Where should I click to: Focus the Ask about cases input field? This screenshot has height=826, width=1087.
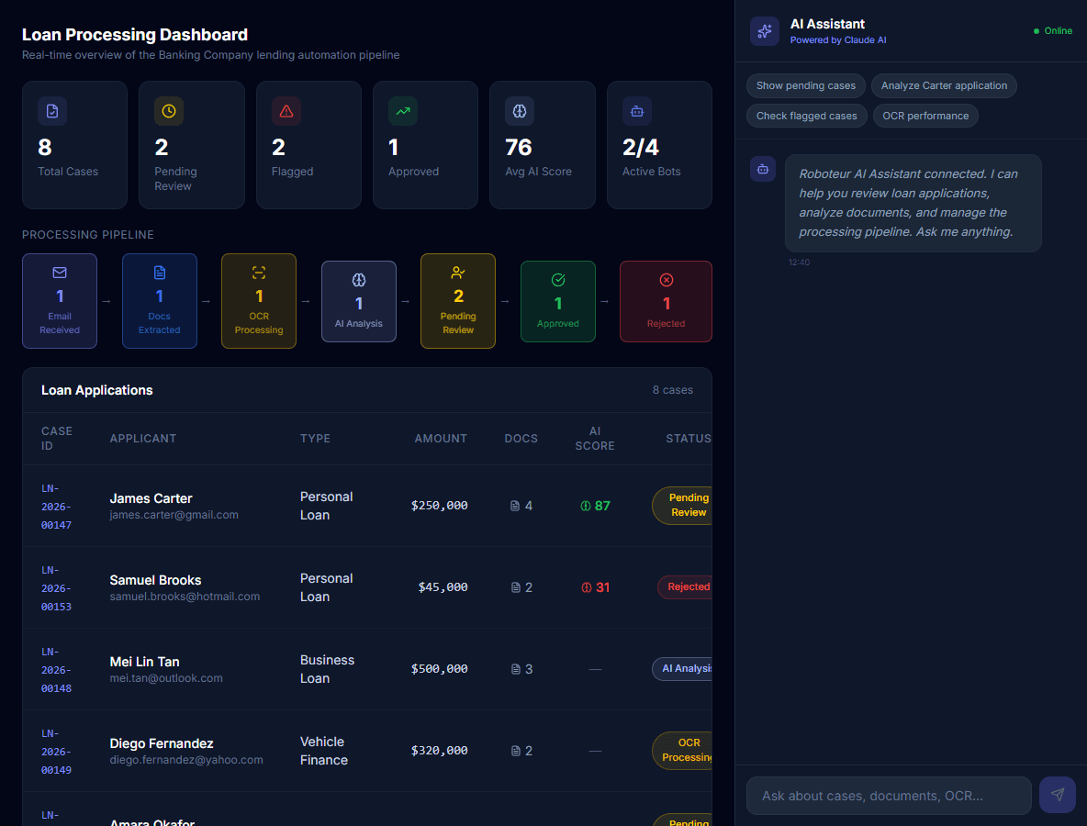(889, 796)
